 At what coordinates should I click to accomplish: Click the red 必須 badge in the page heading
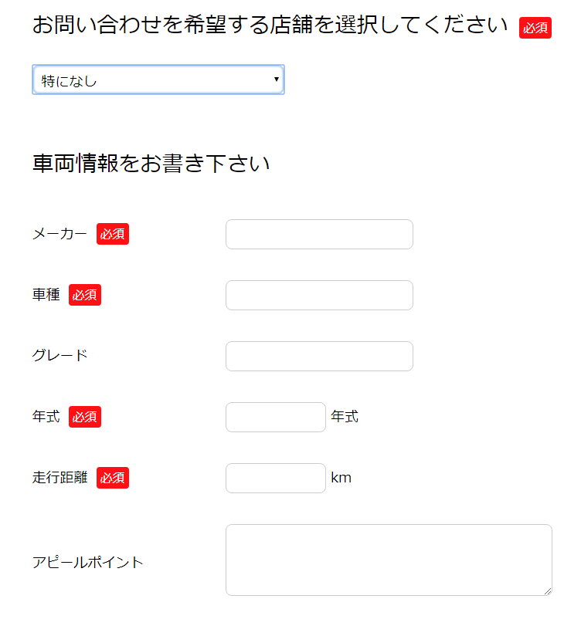[x=535, y=27]
